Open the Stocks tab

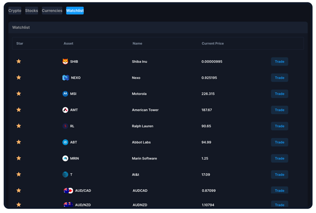point(31,11)
